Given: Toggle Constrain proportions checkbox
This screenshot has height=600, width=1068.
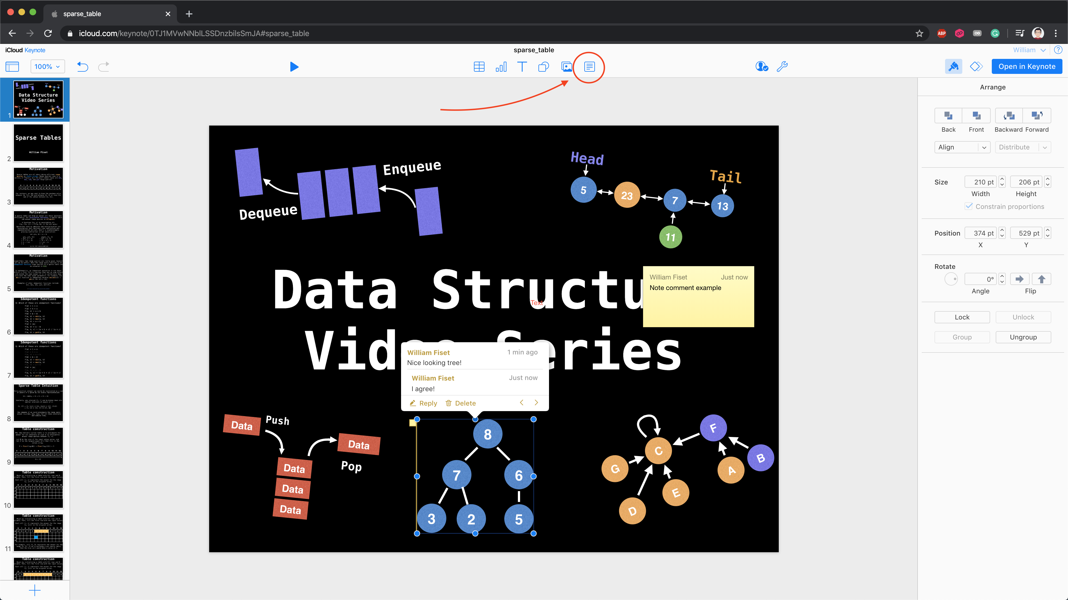Looking at the screenshot, I should 968,206.
